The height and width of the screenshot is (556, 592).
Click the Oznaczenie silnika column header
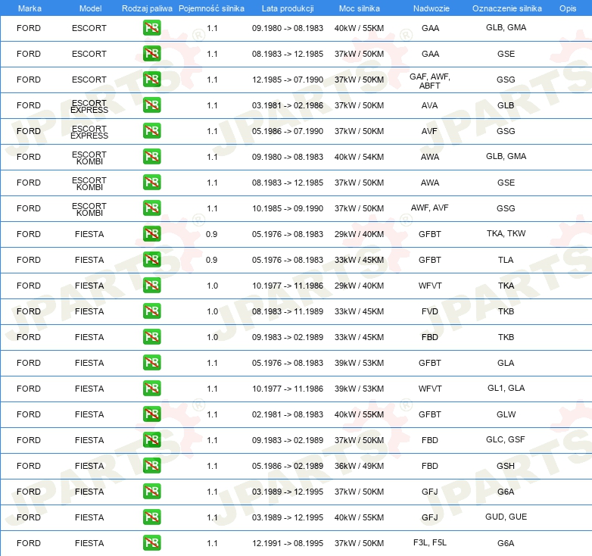[506, 8]
